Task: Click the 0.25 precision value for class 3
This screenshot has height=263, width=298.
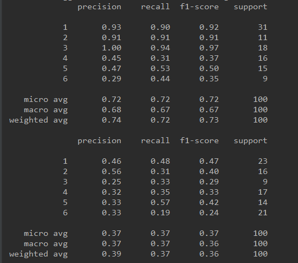Action: click(x=112, y=182)
